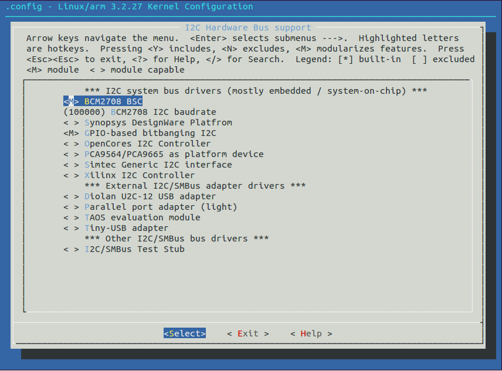
Task: Toggle the <M> marker for BCM2708 BSC
Action: coord(71,101)
